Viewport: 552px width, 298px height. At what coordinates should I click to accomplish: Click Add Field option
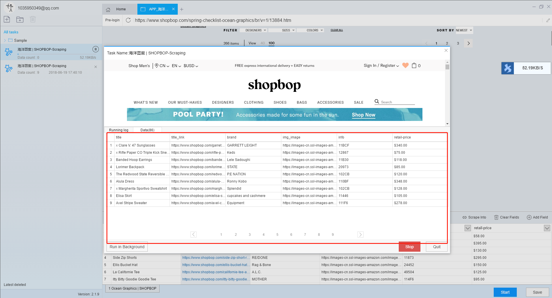tap(537, 217)
